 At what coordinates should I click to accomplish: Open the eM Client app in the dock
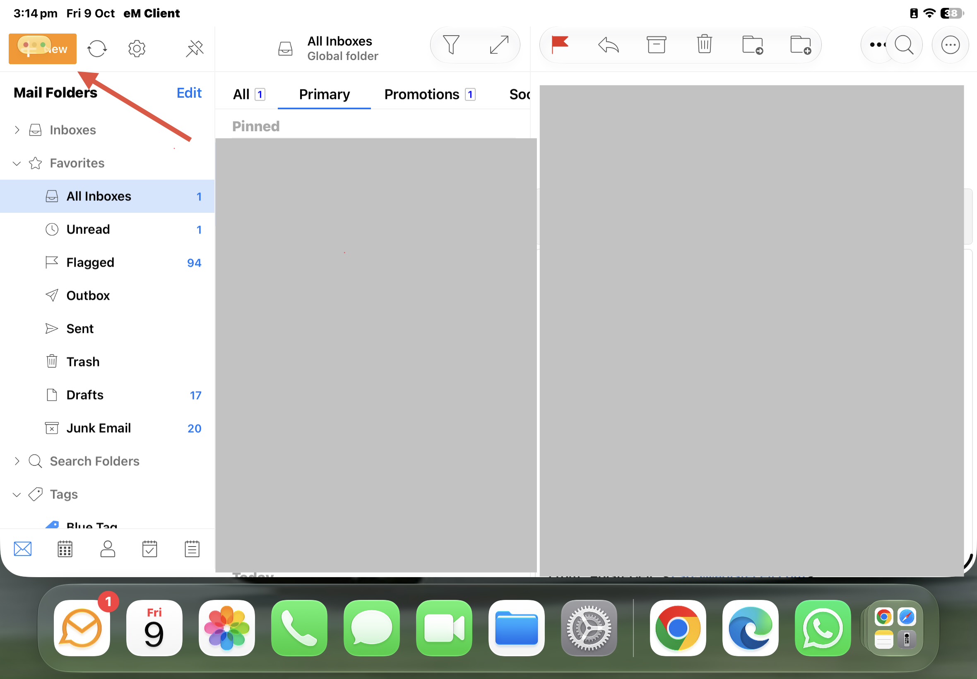coord(82,628)
